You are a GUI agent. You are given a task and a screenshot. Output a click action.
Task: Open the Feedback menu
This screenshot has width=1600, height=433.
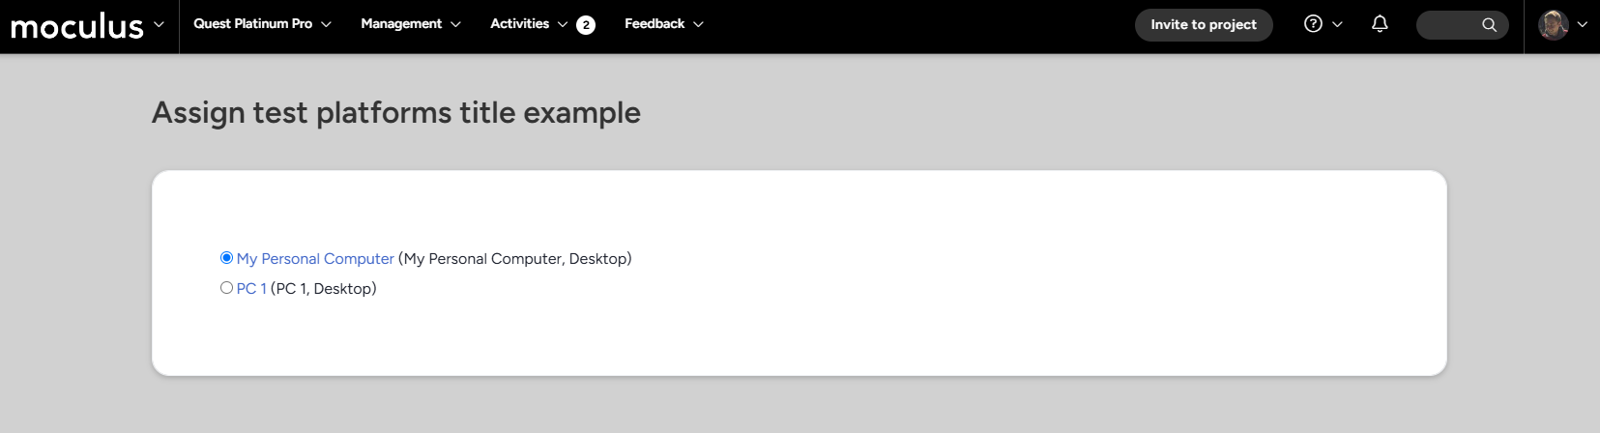664,24
